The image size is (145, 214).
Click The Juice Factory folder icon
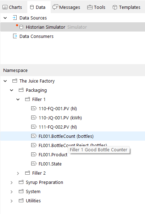[15, 81]
